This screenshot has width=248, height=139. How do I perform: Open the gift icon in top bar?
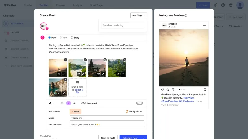click(x=231, y=5)
